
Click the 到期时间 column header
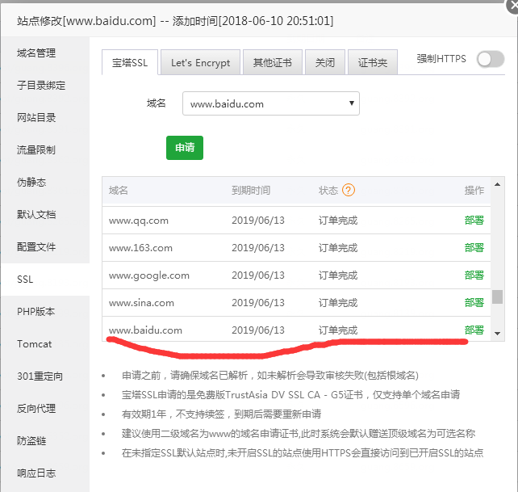(251, 190)
